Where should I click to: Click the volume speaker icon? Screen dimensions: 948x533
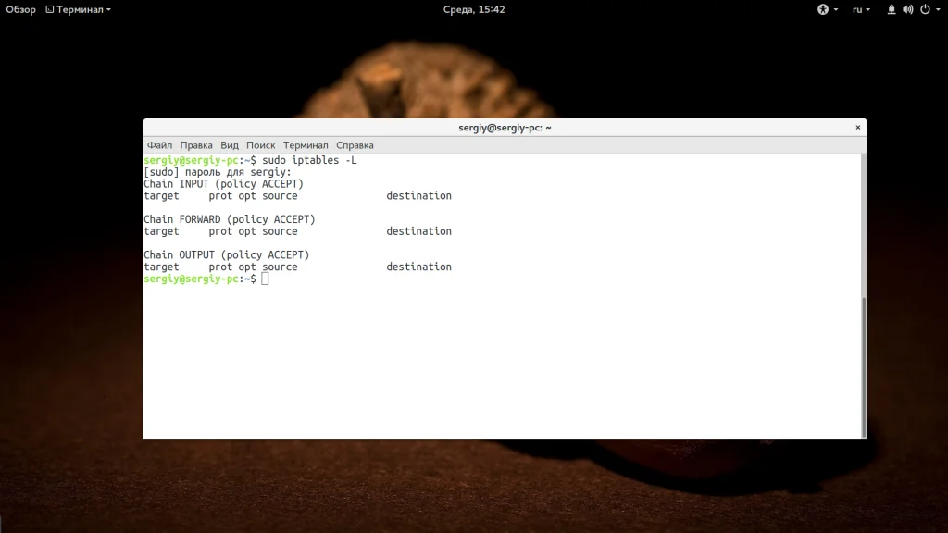coord(908,9)
